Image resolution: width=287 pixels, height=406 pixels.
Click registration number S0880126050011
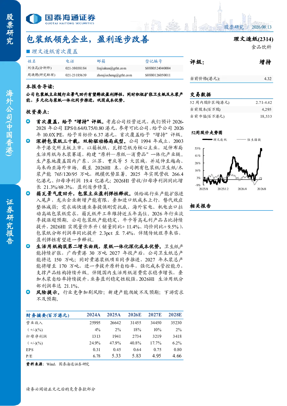coord(158,75)
